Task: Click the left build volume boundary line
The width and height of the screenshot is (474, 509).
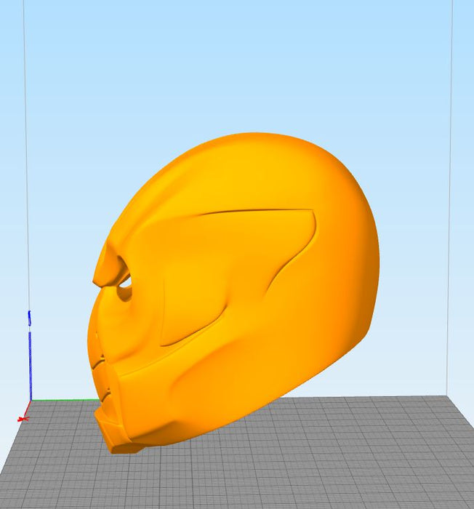Action: pos(25,182)
